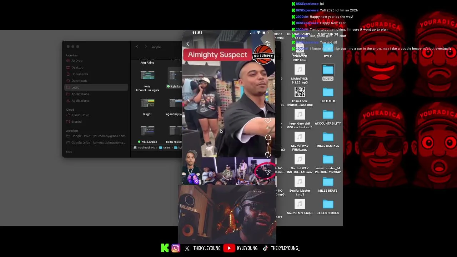Like the video with the heart icon
This screenshot has height=257, width=457.
point(268,121)
